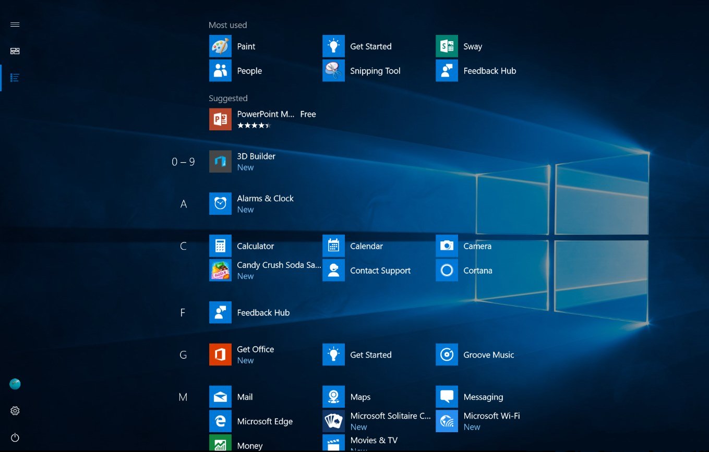Open the Power options button
This screenshot has width=709, height=452.
tap(15, 437)
